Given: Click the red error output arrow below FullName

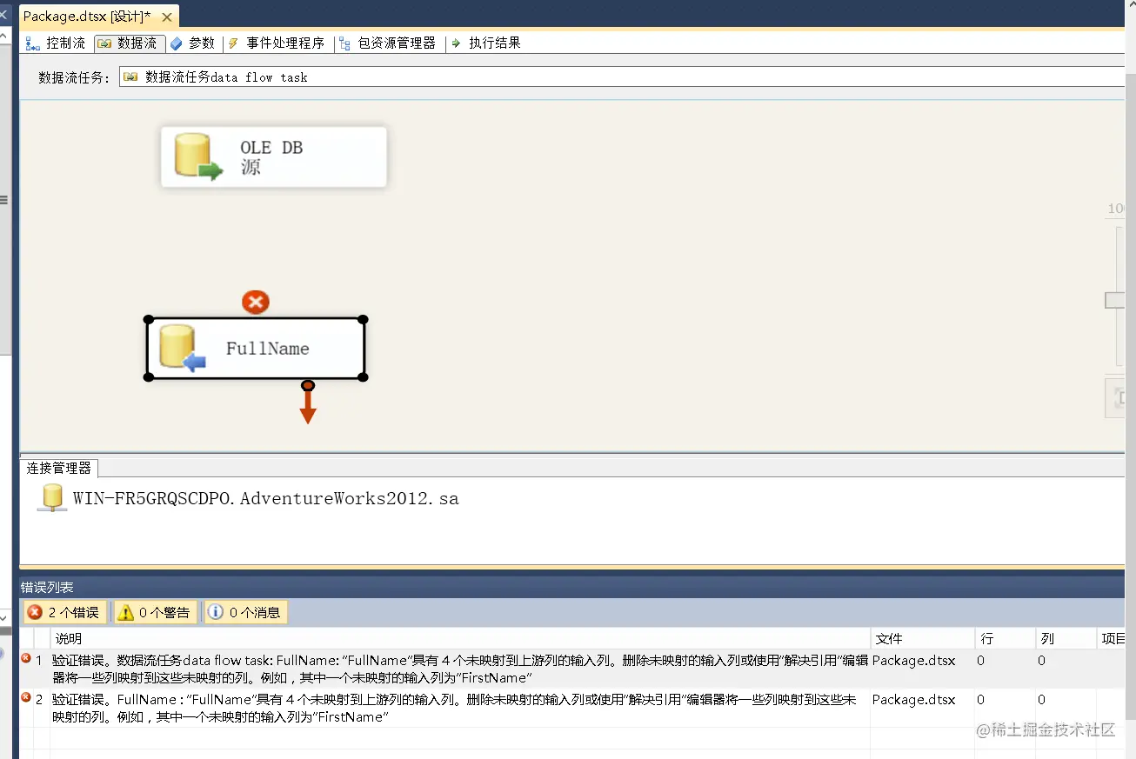Looking at the screenshot, I should pyautogui.click(x=307, y=403).
